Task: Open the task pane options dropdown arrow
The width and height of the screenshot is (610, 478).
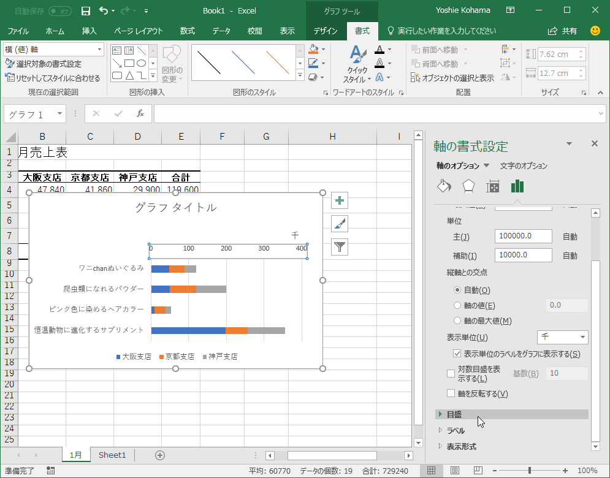Action: click(x=569, y=144)
